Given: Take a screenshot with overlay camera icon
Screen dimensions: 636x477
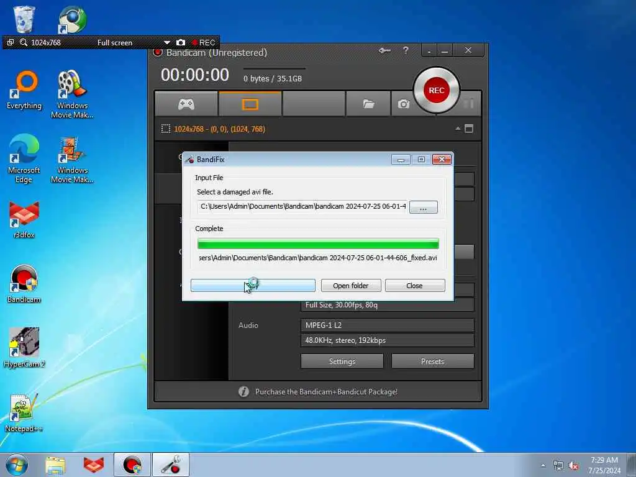Looking at the screenshot, I should coord(181,42).
